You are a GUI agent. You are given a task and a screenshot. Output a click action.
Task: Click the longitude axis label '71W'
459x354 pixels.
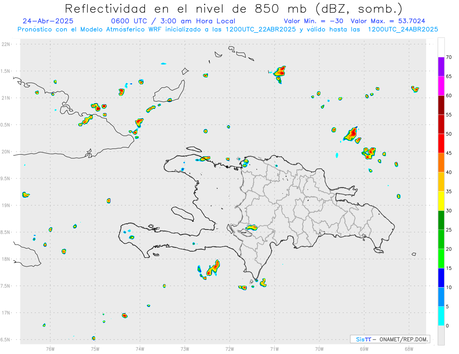coord(274,349)
